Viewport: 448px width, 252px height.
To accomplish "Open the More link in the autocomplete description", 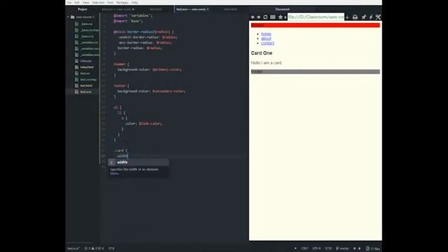I will tap(113, 174).
